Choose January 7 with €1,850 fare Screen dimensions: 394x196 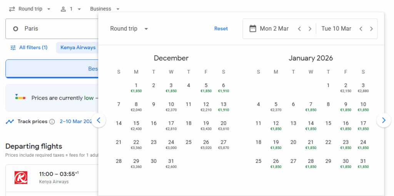pyautogui.click(x=311, y=106)
